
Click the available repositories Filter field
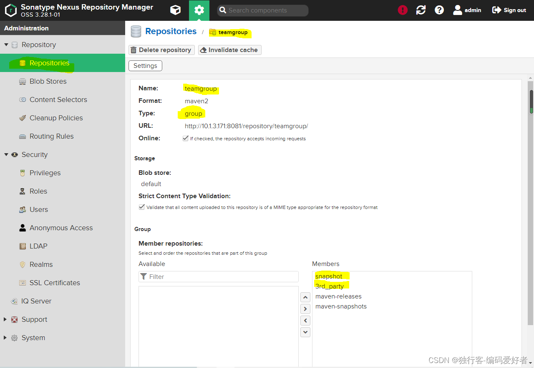tap(218, 276)
